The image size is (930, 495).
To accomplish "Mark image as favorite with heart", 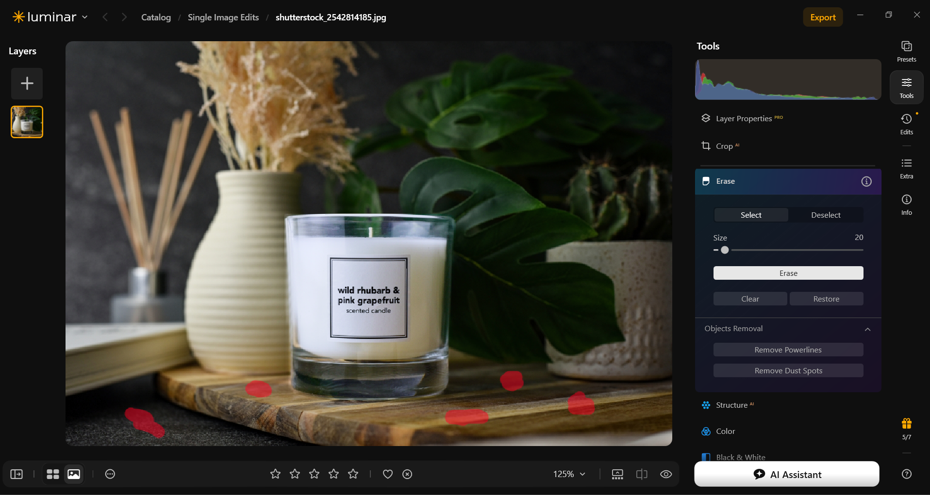I will (388, 474).
